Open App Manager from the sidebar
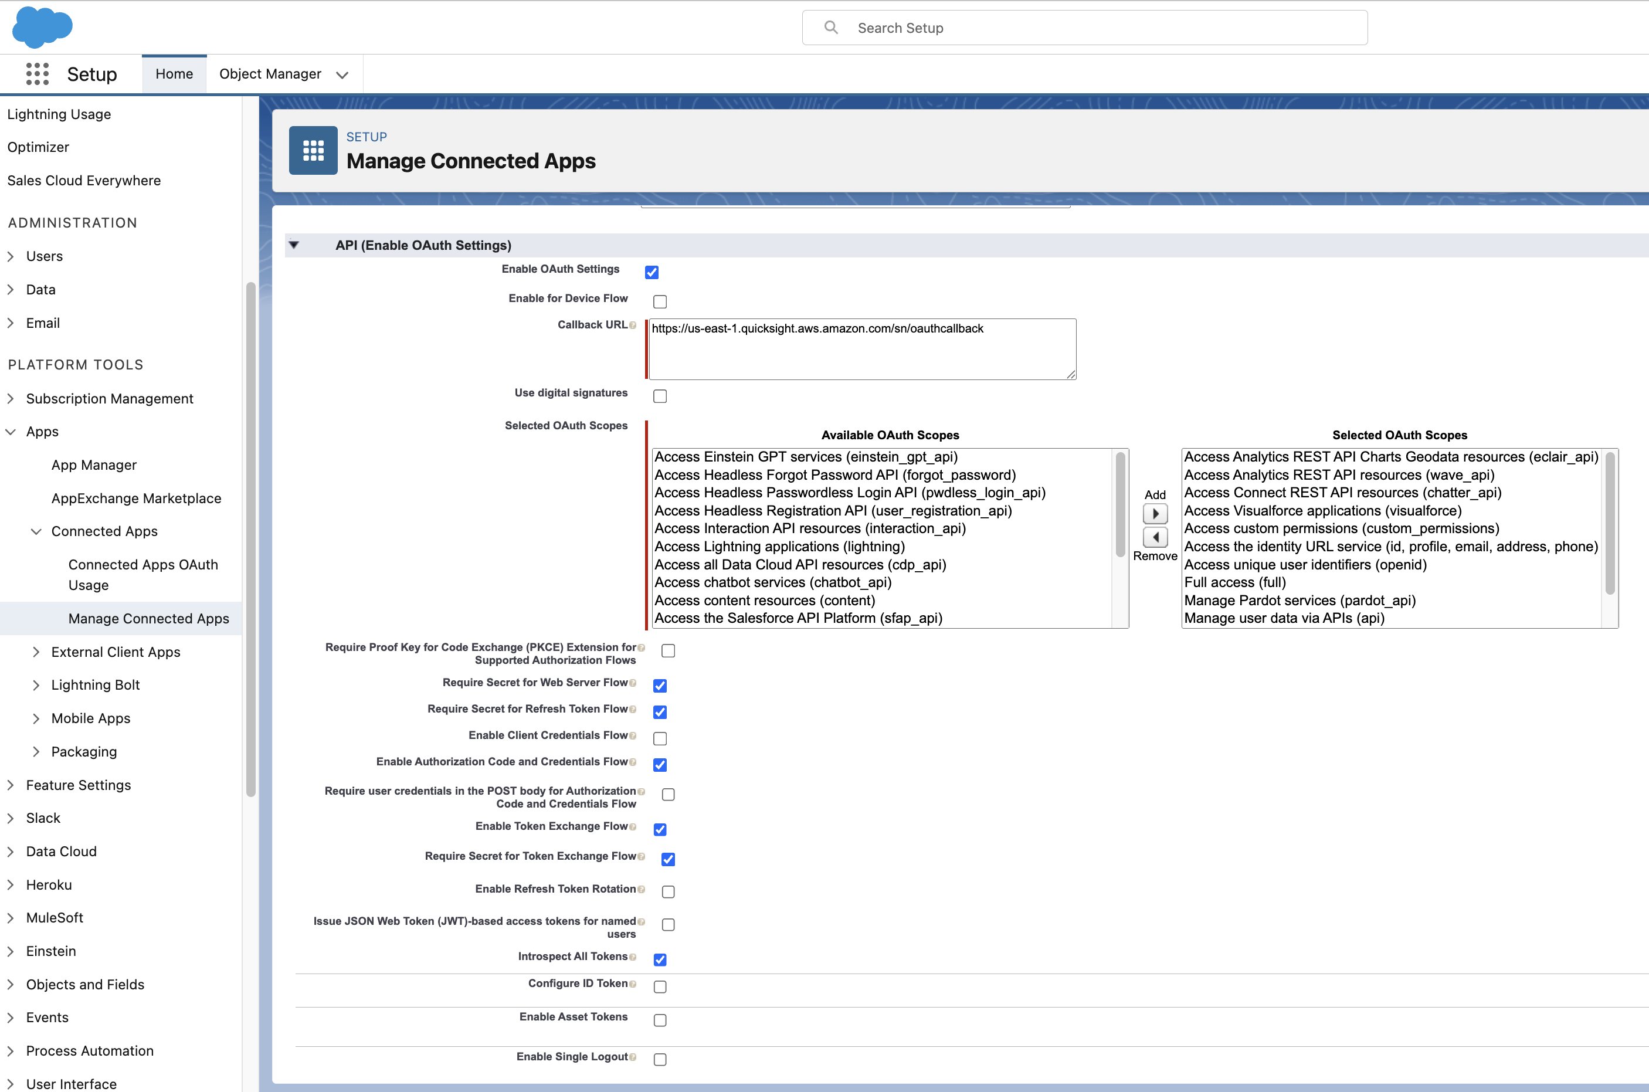Viewport: 1649px width, 1092px height. pos(94,464)
